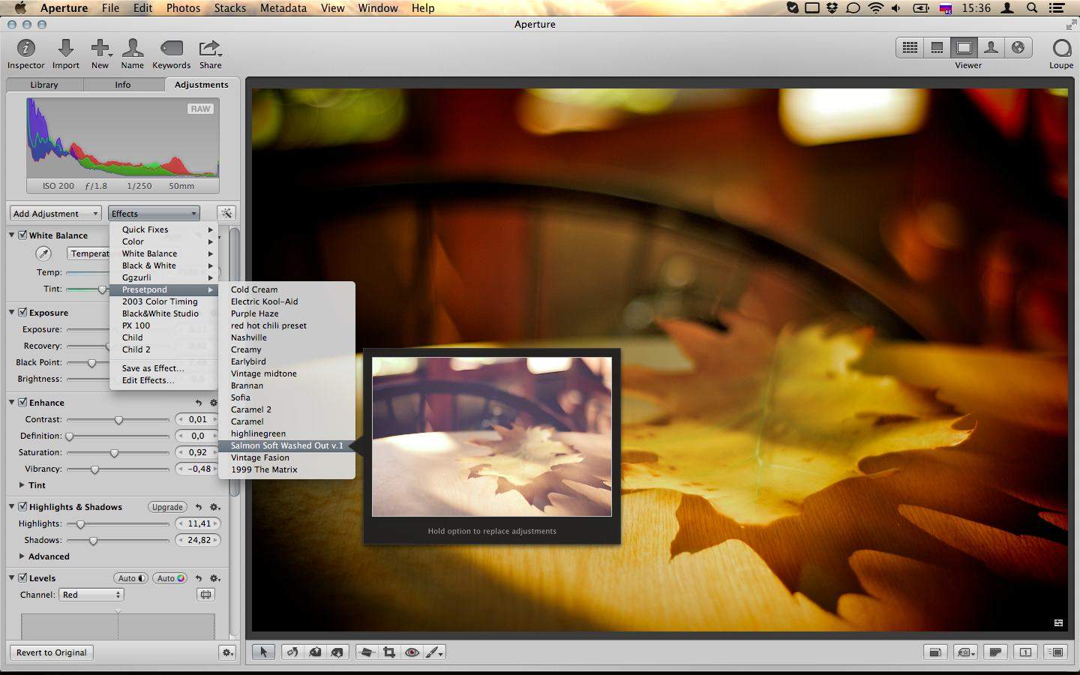
Task: Switch to the Library tab
Action: (x=44, y=85)
